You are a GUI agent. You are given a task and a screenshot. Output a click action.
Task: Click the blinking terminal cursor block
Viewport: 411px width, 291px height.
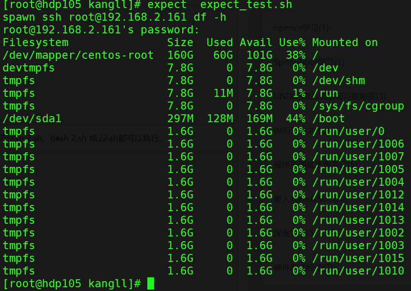click(151, 283)
